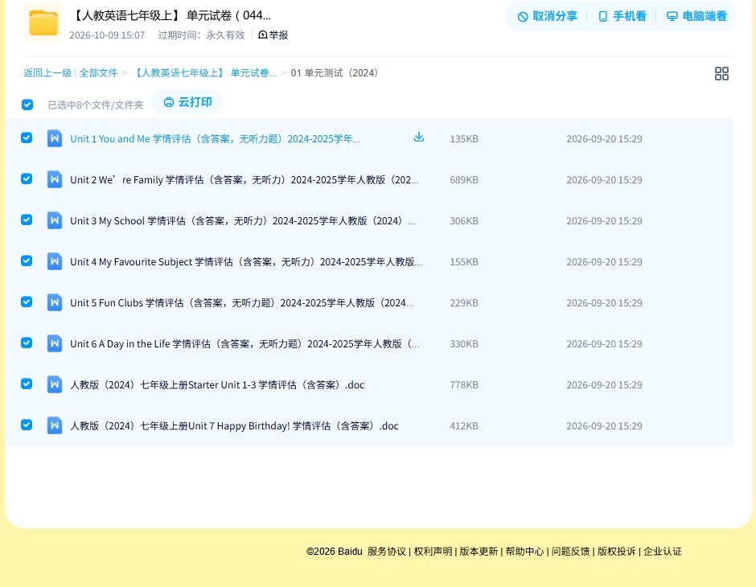Toggle the select-all files checkbox

click(27, 105)
